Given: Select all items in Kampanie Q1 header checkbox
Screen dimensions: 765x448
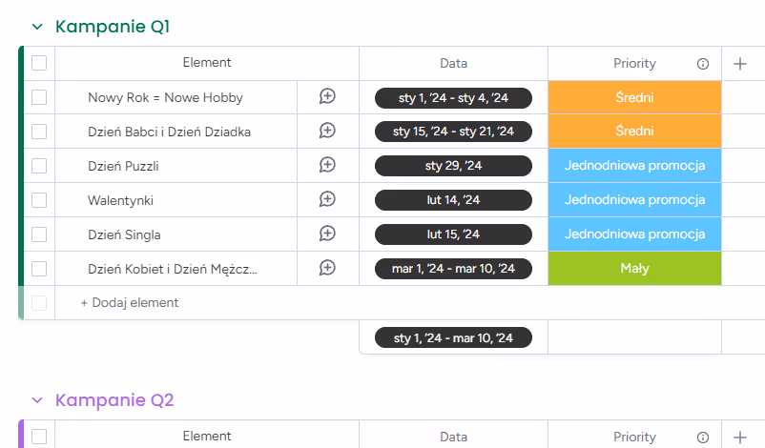Looking at the screenshot, I should [39, 63].
